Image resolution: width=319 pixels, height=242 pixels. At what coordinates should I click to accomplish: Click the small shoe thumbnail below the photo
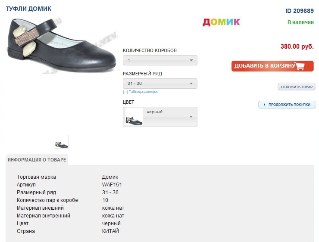point(62,142)
